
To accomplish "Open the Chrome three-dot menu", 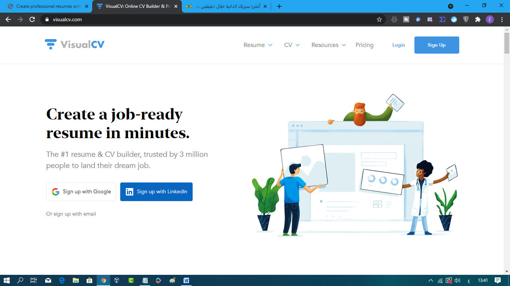I will click(502, 19).
